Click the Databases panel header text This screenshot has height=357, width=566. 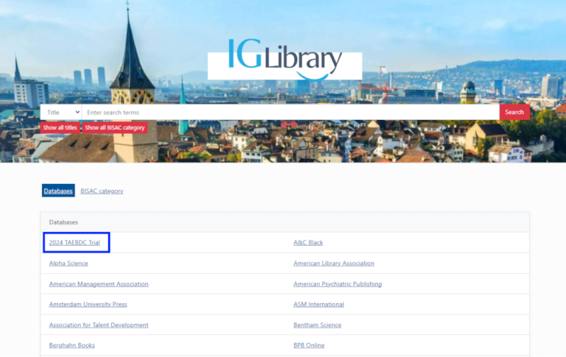[63, 222]
